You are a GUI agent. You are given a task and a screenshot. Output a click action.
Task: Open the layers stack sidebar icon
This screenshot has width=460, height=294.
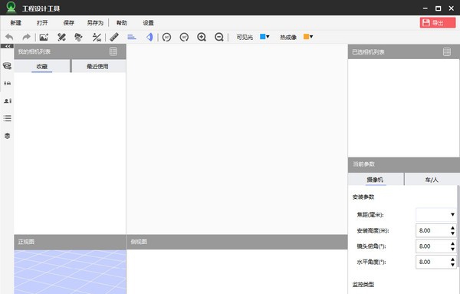[8, 136]
